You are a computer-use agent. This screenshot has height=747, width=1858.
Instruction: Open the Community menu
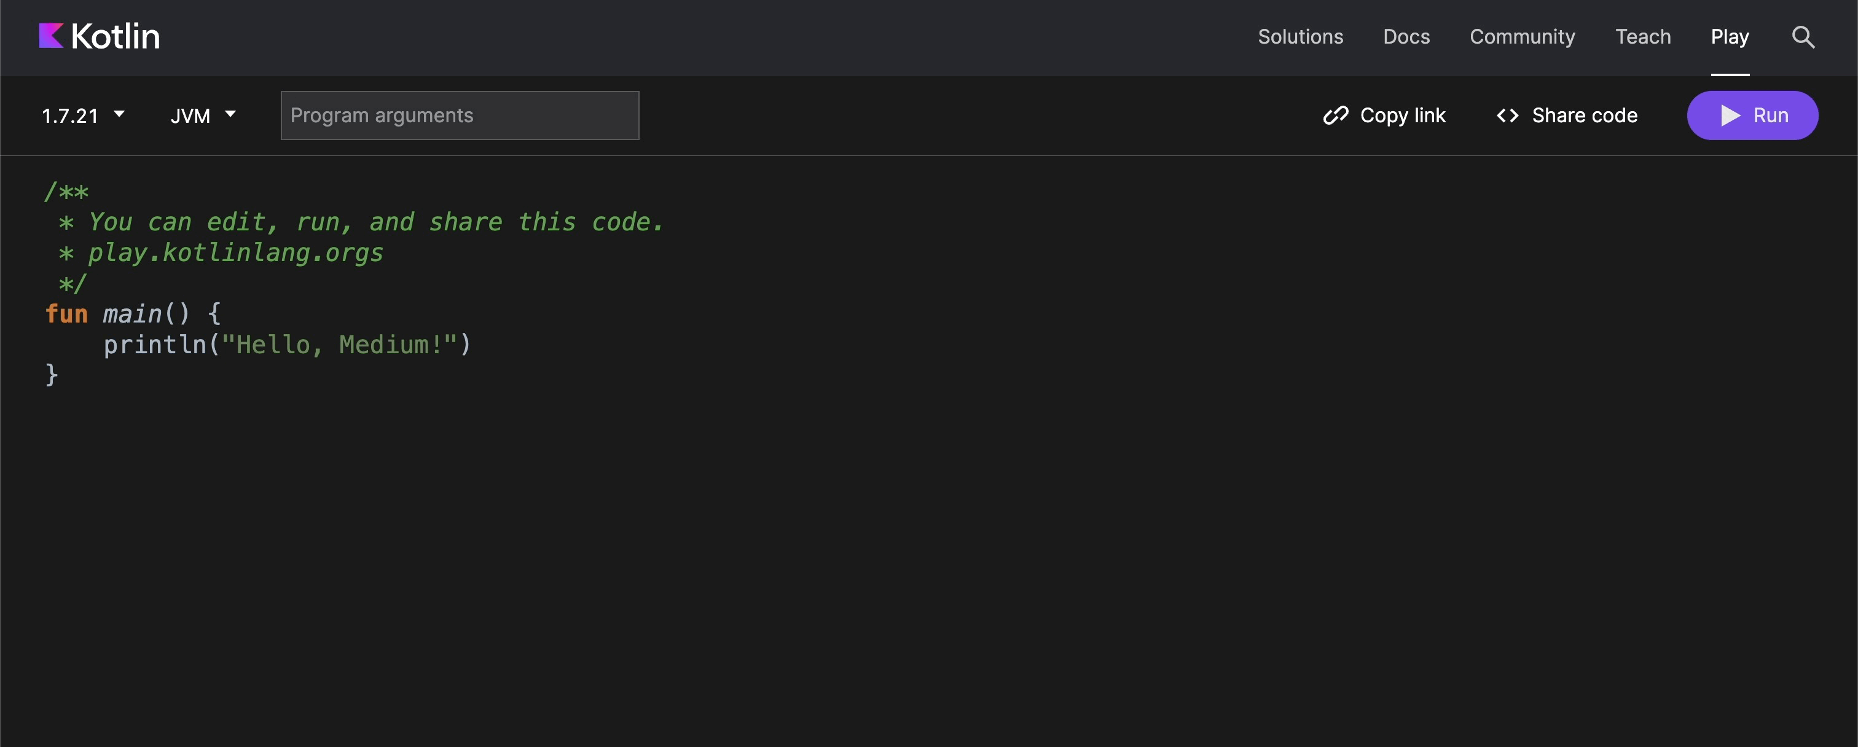pyautogui.click(x=1522, y=37)
